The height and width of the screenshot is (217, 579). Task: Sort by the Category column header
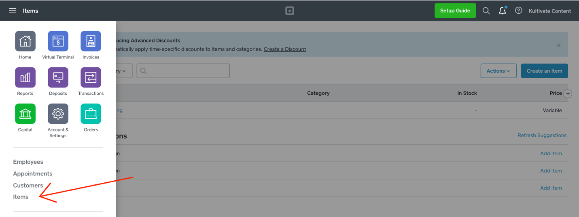[x=318, y=93]
